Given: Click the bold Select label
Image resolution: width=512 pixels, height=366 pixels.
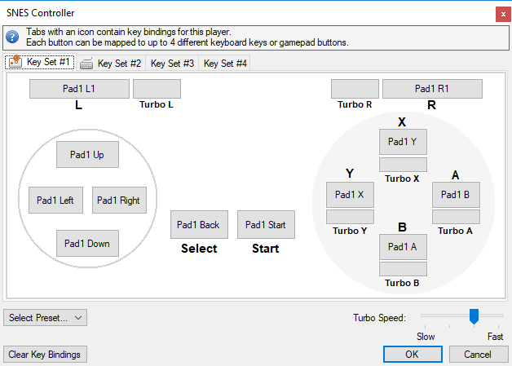Looking at the screenshot, I should click(199, 249).
